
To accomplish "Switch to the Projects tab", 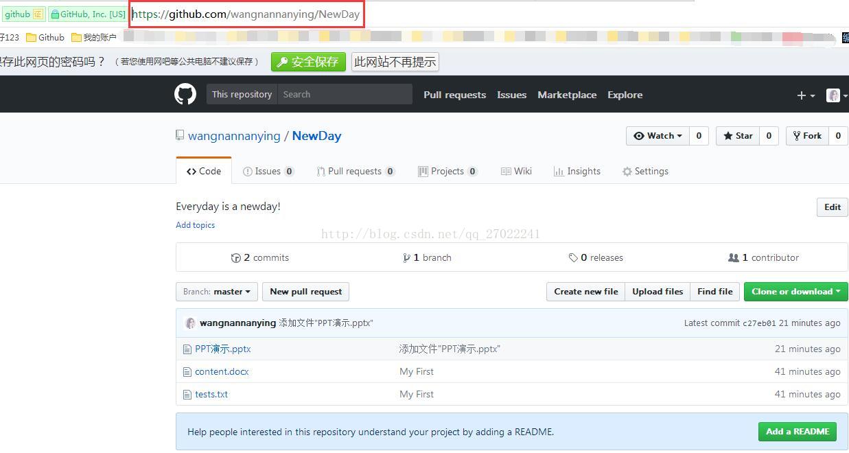I will (x=447, y=171).
